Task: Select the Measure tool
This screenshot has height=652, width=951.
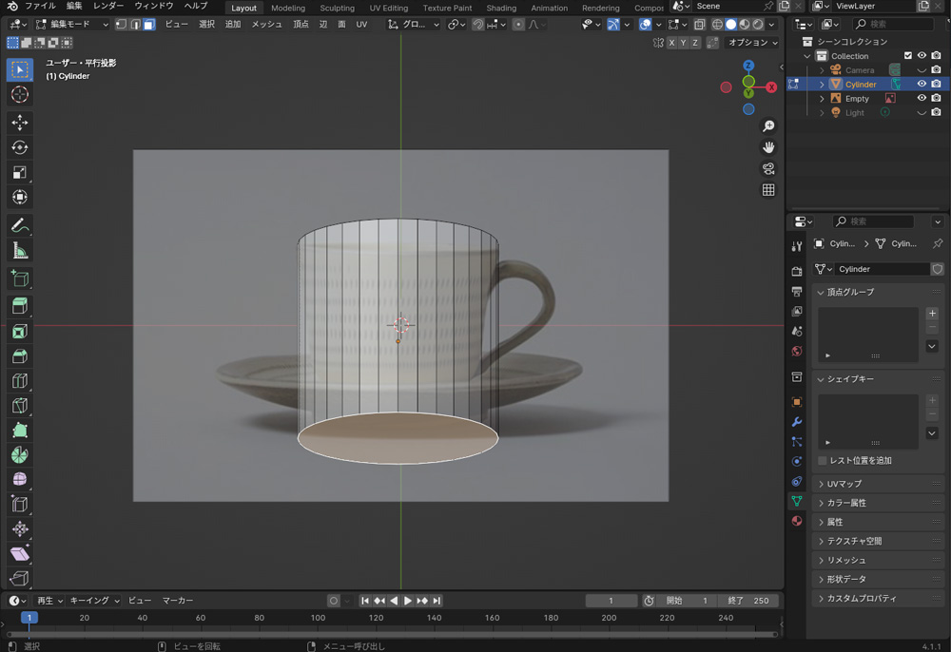Action: pyautogui.click(x=19, y=251)
